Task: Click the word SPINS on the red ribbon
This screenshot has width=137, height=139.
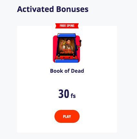Action: tap(70, 26)
